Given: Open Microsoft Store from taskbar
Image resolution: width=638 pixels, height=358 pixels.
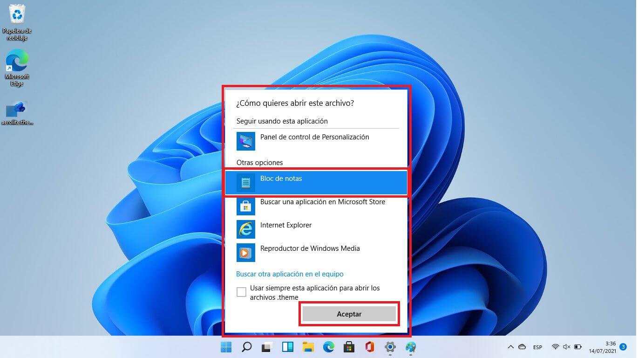Looking at the screenshot, I should (x=349, y=347).
